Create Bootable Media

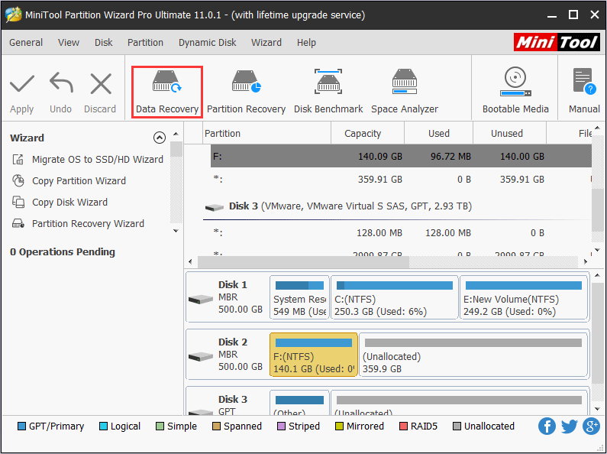[x=515, y=92]
